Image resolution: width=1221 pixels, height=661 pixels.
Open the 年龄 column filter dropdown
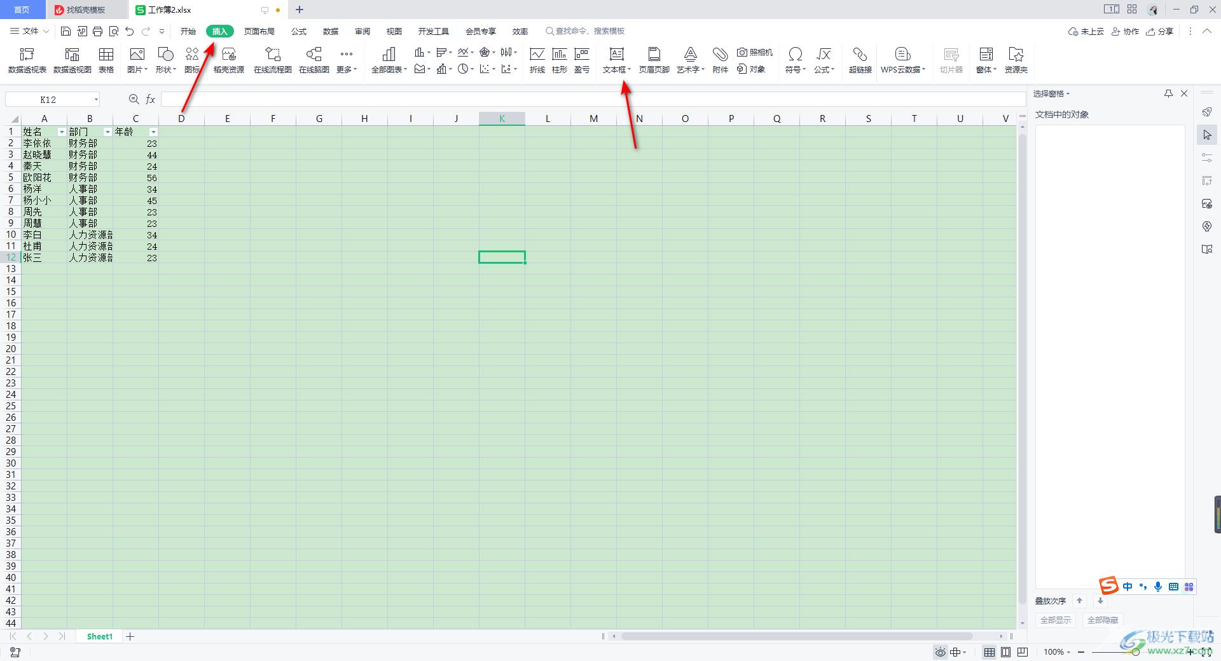(x=153, y=132)
